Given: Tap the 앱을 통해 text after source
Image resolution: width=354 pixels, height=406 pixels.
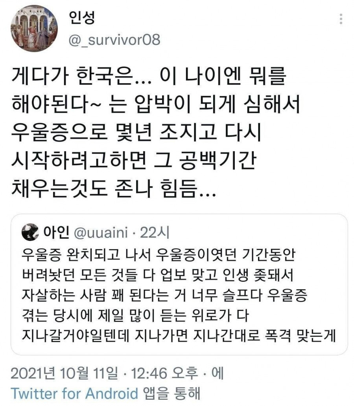Looking at the screenshot, I should point(171,393).
